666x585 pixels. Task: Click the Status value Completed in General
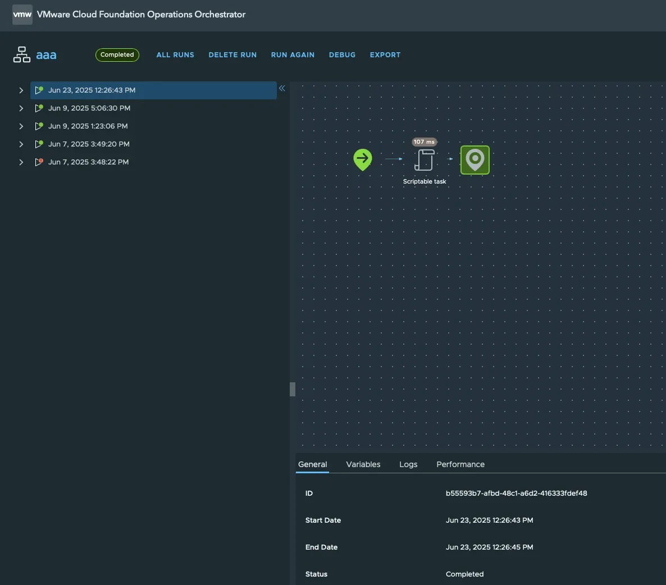464,574
